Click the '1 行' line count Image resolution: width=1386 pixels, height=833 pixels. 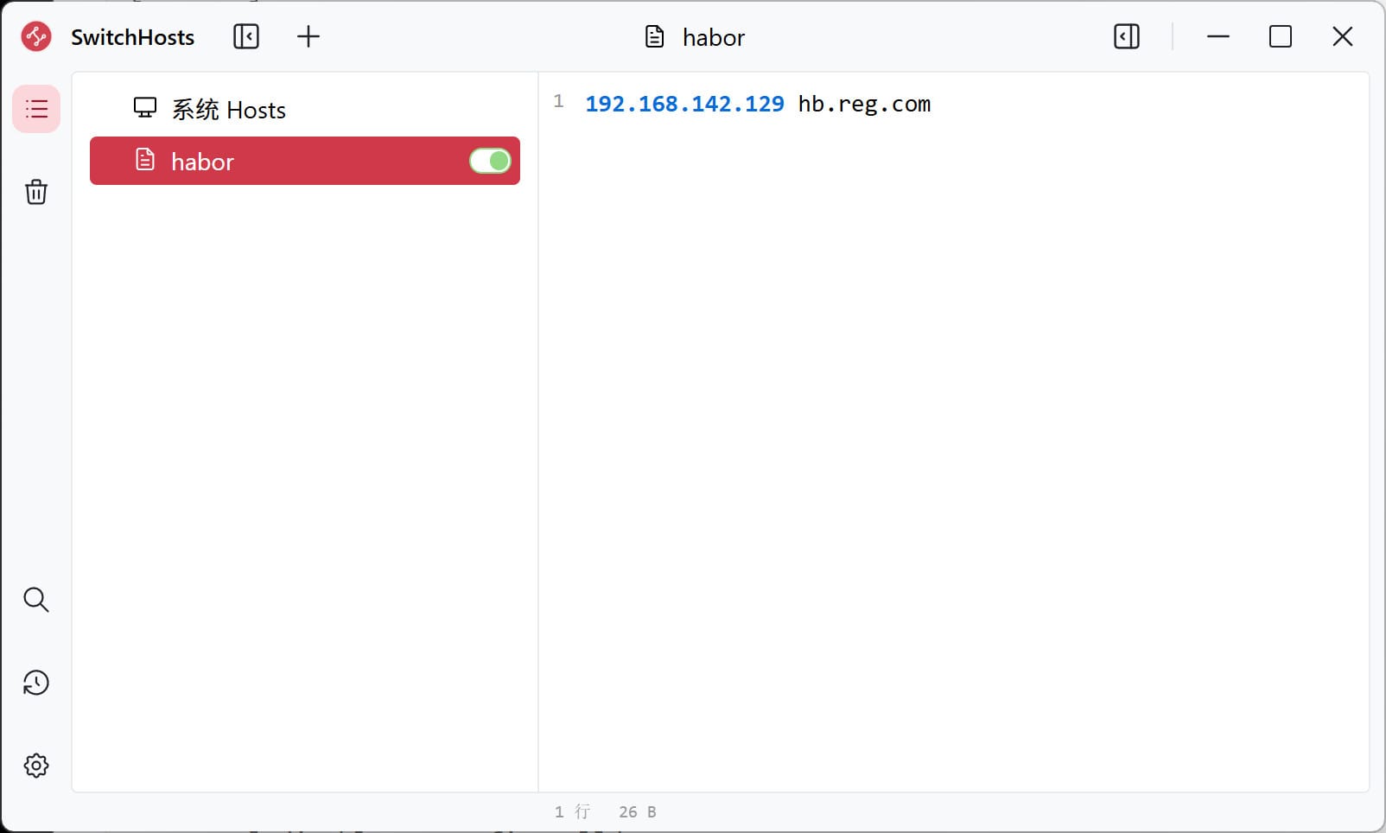(572, 811)
